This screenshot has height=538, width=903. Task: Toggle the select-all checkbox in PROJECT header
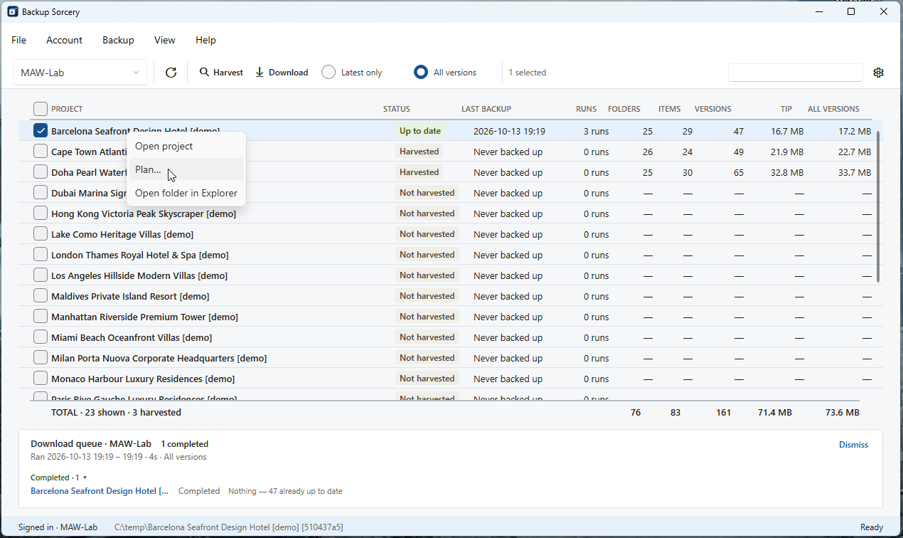click(41, 109)
